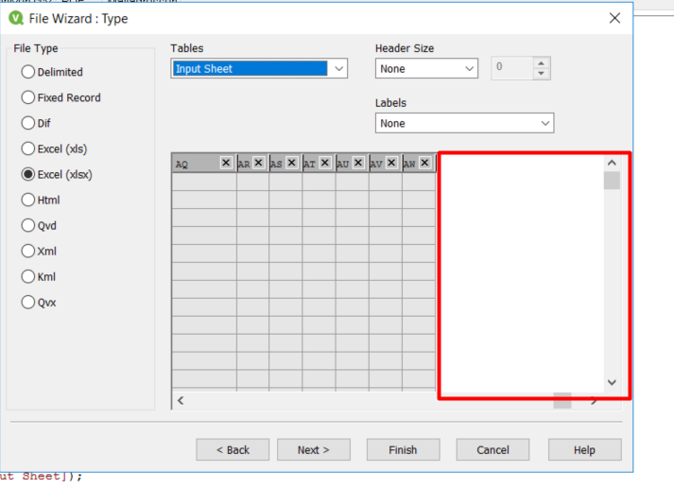Remove column AR with its X icon
This screenshot has height=489, width=674.
(258, 163)
